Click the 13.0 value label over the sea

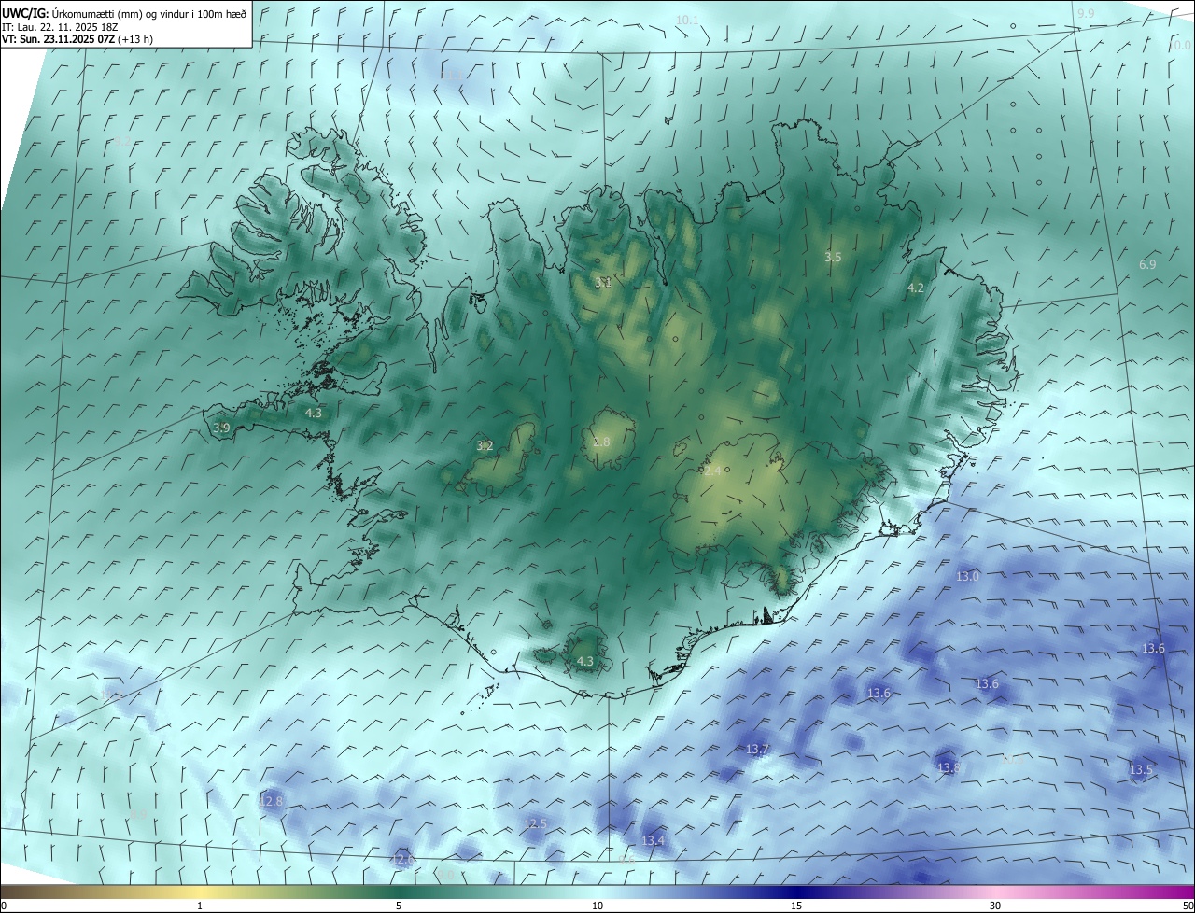coord(968,576)
